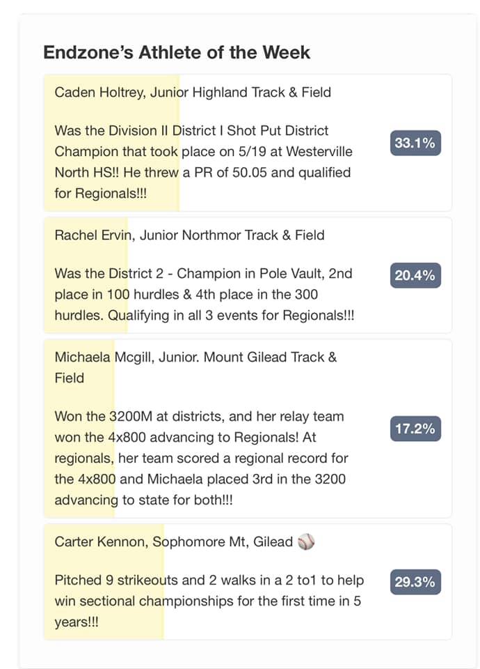Screen dimensions: 480x669
Task: Click the Shot Put District Champion description
Action: 204,162
